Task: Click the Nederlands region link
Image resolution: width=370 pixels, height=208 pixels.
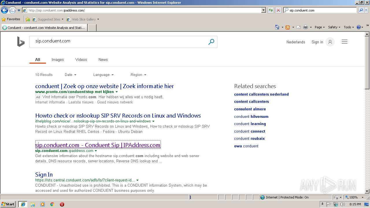Action: (x=296, y=42)
